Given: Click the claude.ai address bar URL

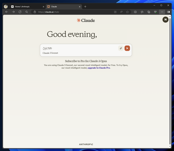Looking at the screenshot, I should coord(49,12).
